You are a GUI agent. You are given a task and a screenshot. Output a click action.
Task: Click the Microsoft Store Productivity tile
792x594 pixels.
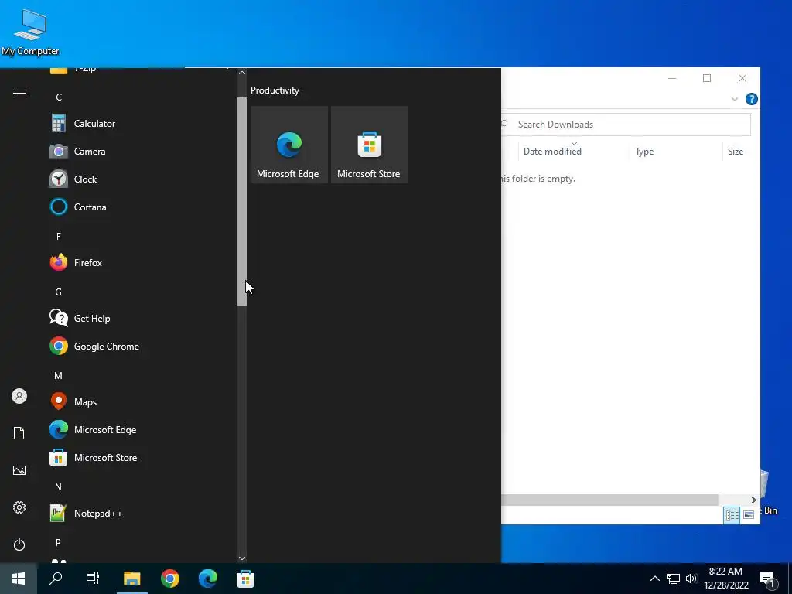click(x=369, y=145)
